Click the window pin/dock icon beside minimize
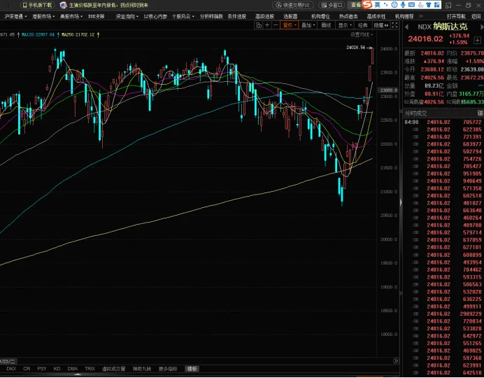 448,6
